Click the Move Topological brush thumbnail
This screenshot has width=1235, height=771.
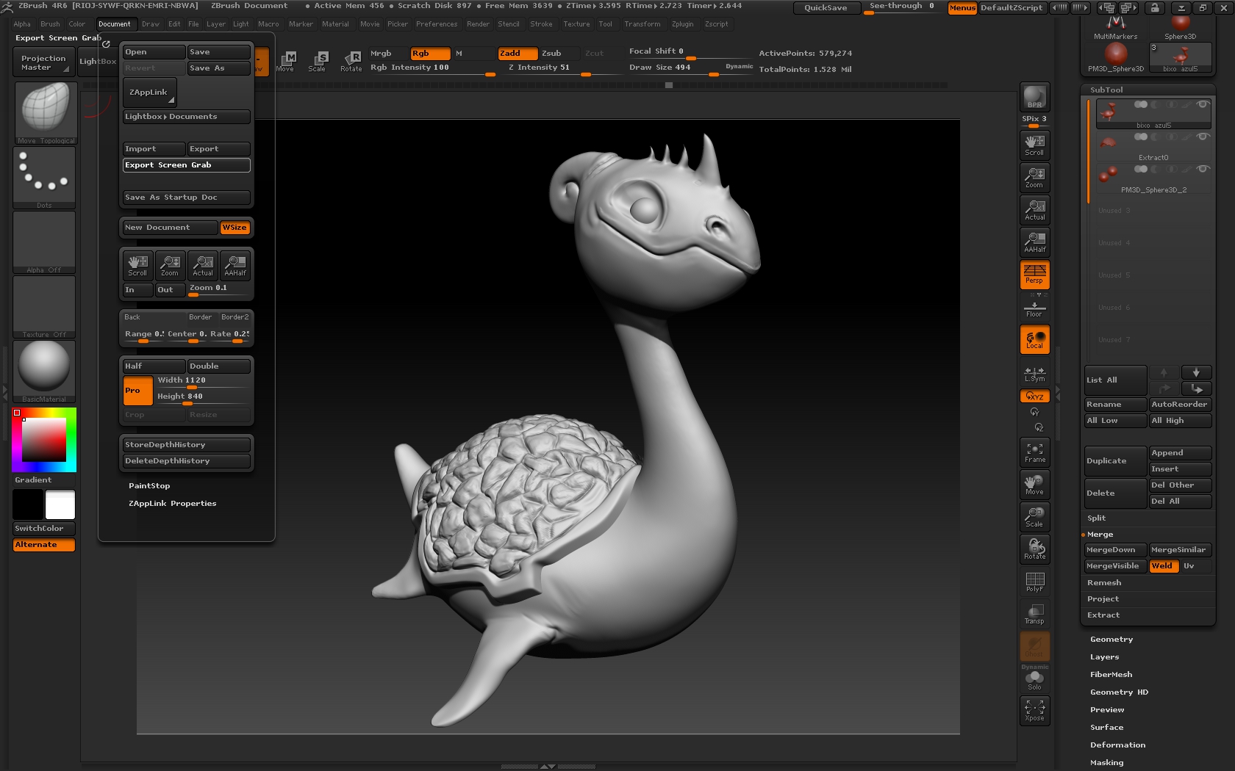45,112
